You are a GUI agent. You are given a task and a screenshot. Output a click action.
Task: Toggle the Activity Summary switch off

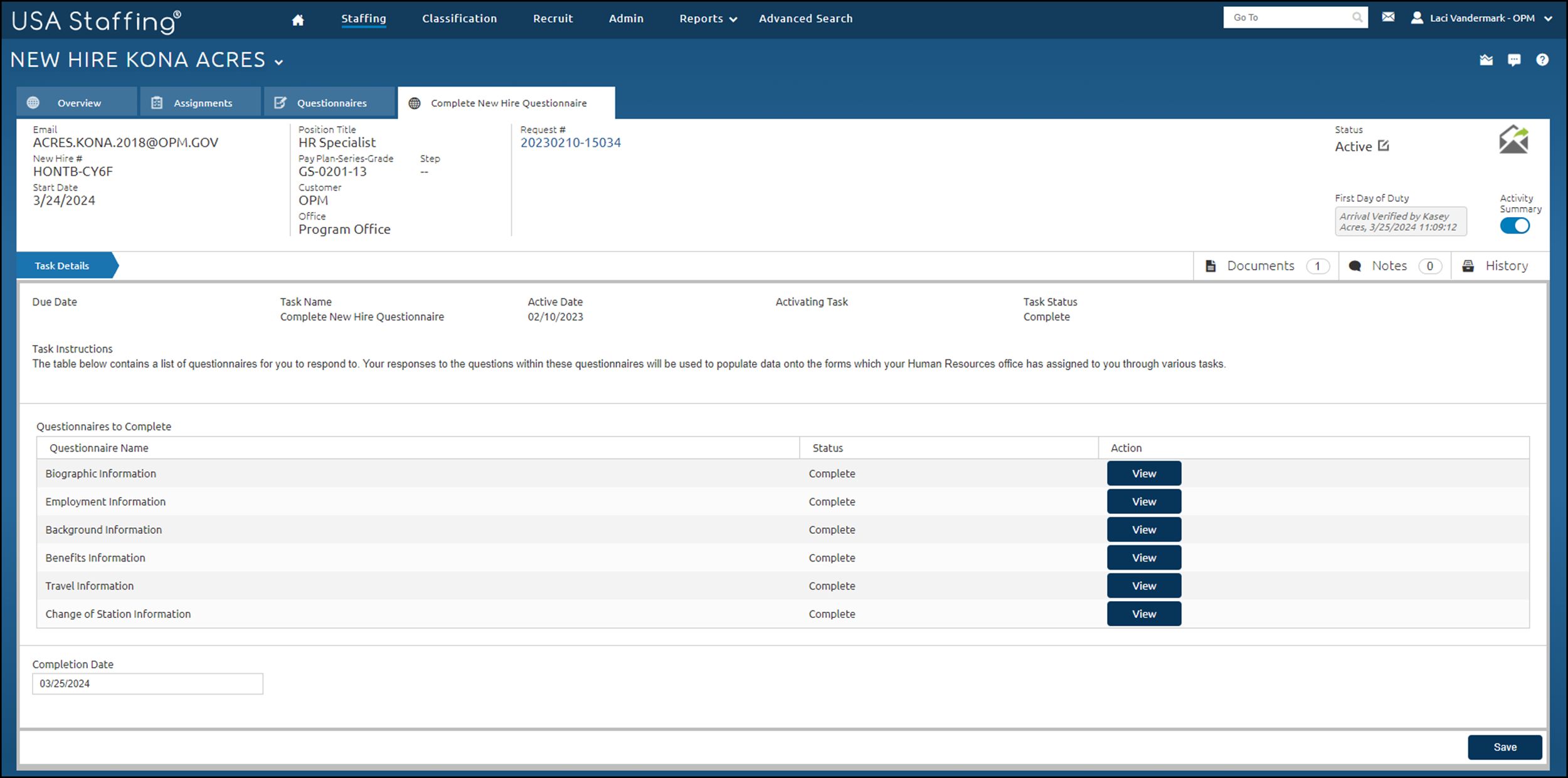coord(1515,226)
